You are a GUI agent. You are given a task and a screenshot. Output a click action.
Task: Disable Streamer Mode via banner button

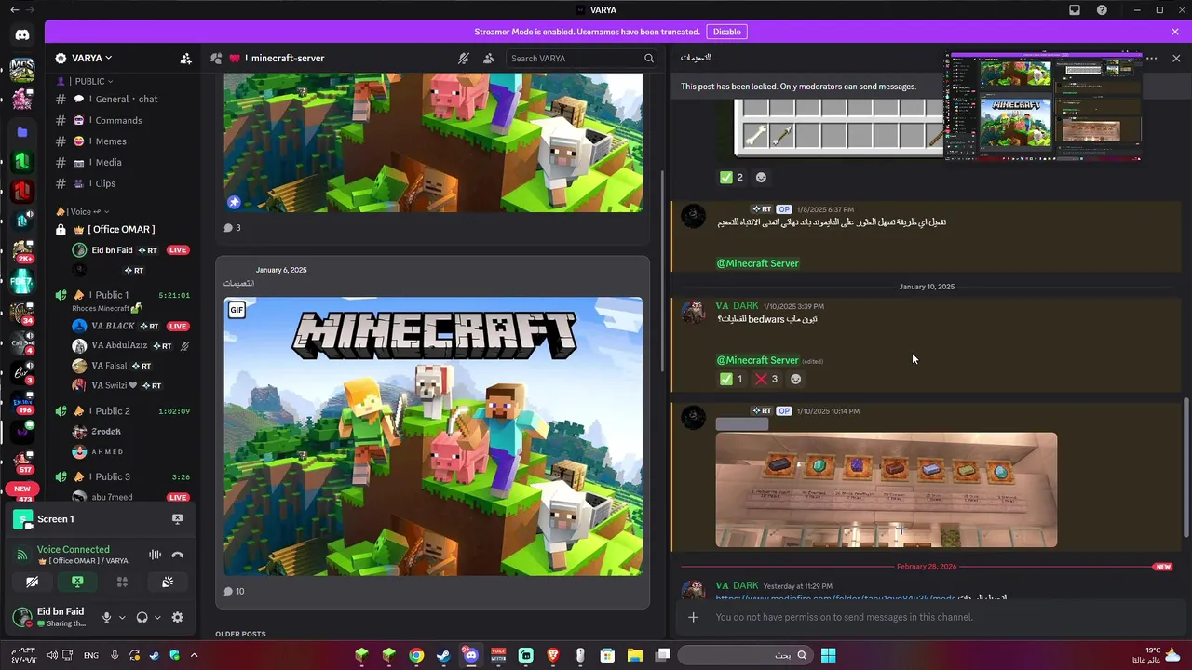726,32
